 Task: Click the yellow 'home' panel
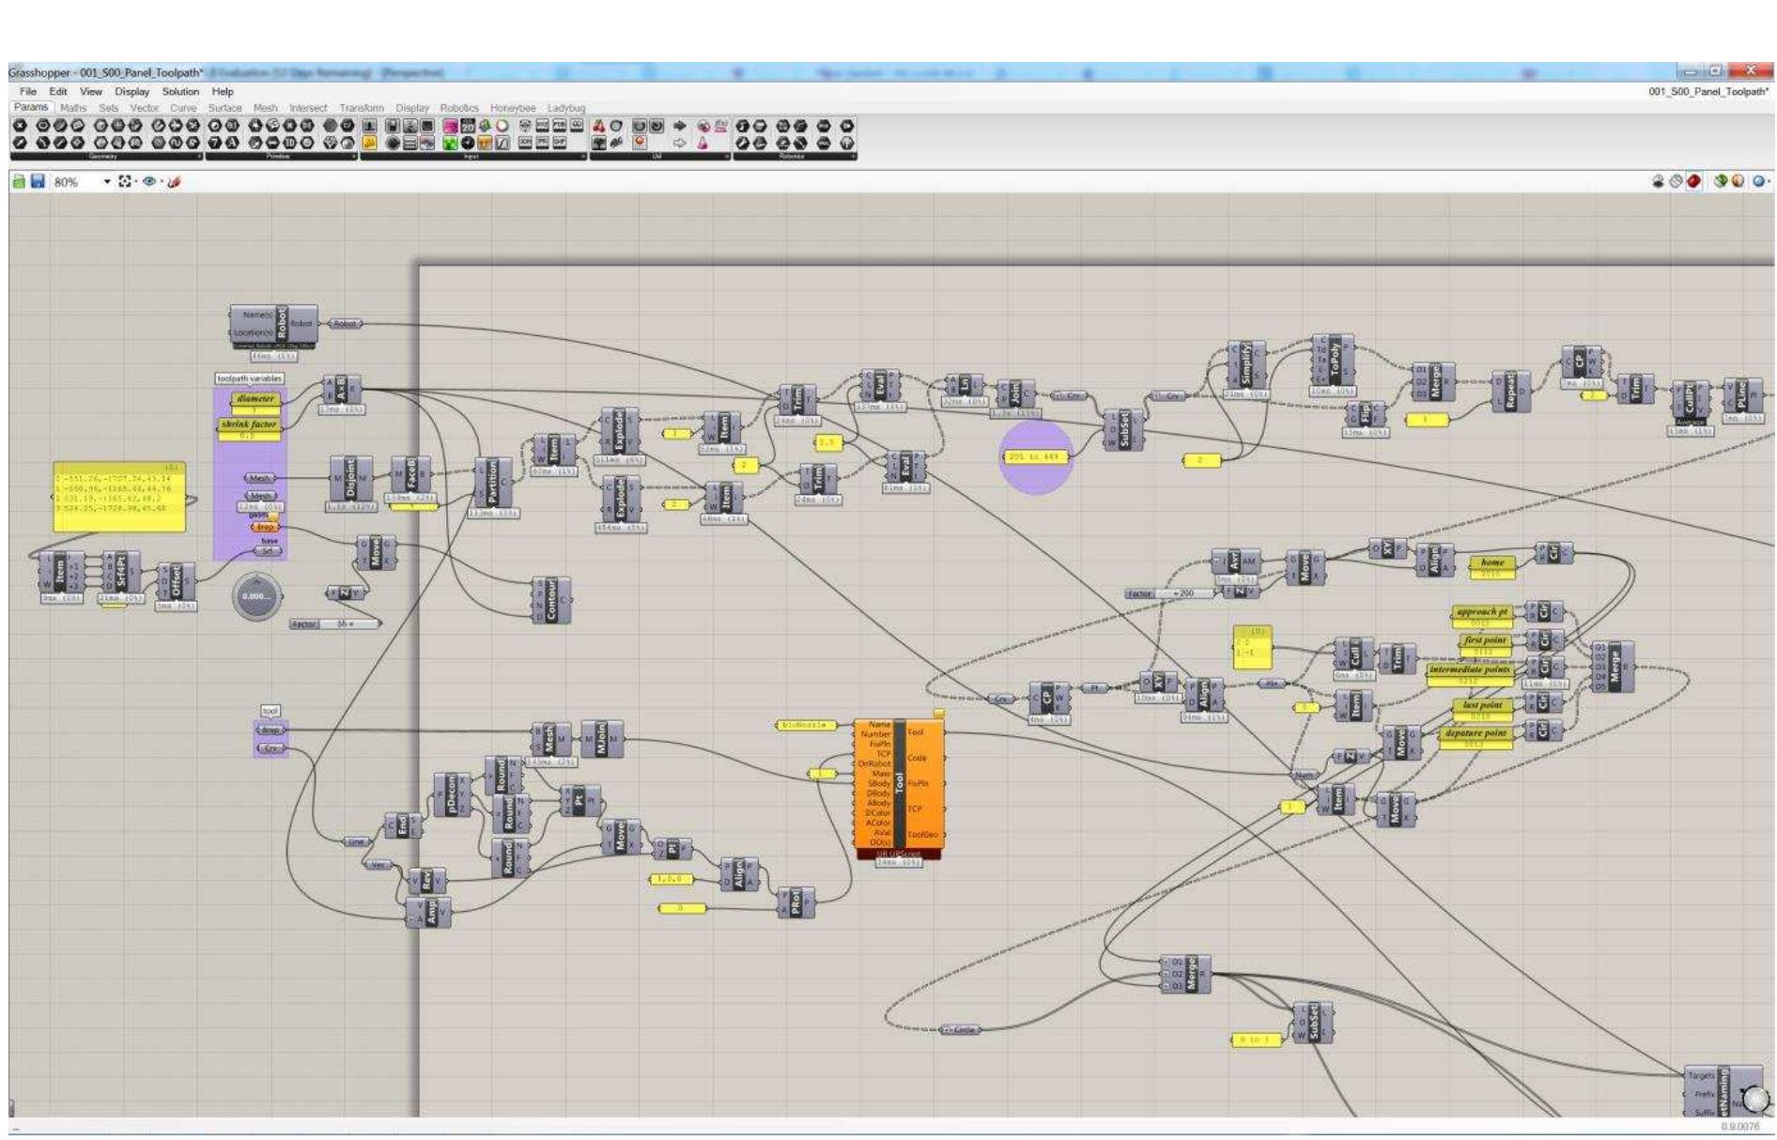1491,563
